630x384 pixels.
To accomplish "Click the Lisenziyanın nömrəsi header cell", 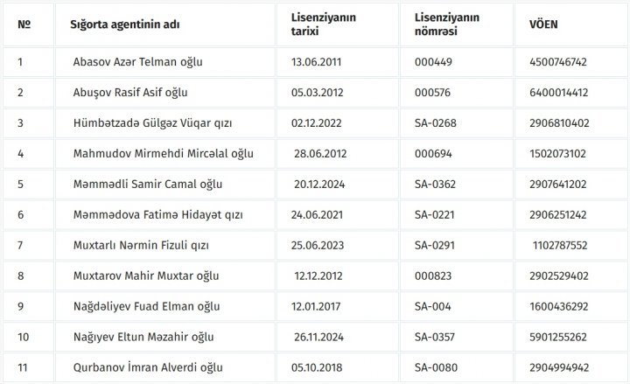I will (447, 24).
